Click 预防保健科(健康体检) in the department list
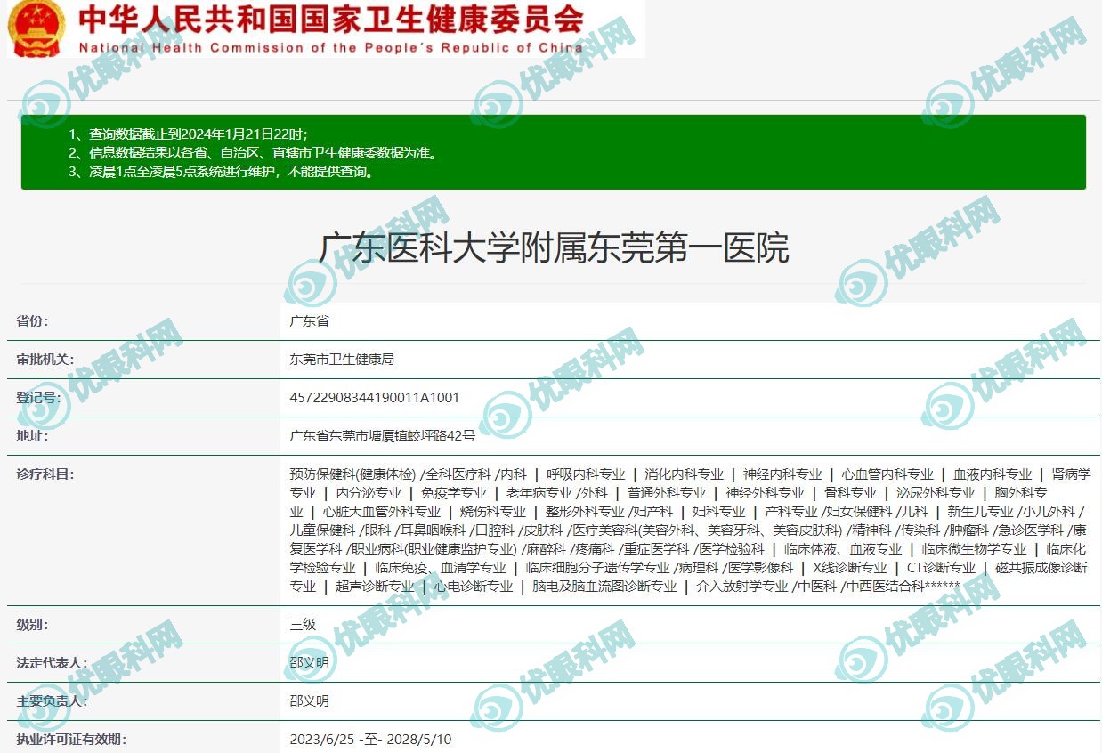 click(352, 474)
